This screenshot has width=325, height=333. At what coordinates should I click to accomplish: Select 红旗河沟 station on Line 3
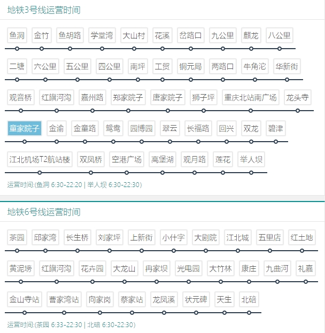coord(56,98)
